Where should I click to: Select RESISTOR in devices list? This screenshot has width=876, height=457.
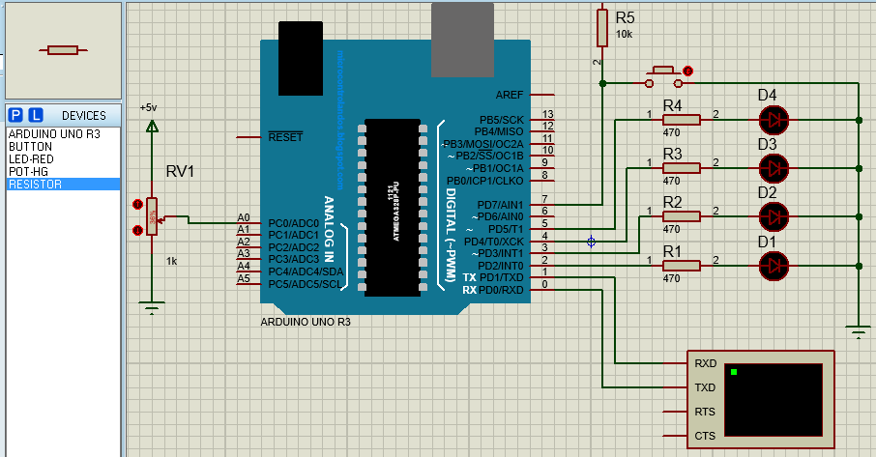[x=63, y=185]
